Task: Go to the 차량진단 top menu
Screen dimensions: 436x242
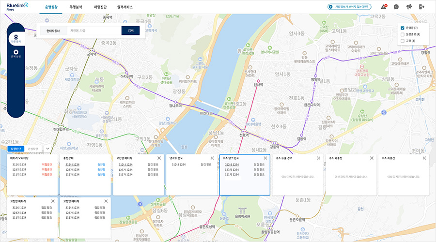Action: coord(100,7)
